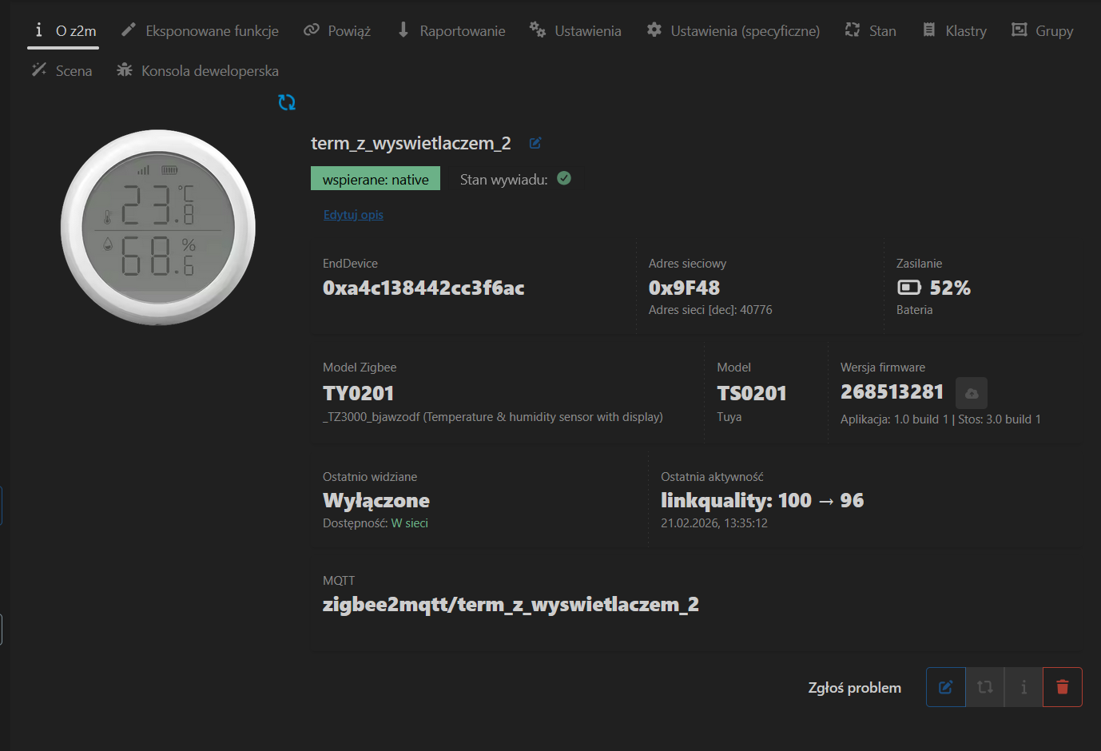This screenshot has height=751, width=1101.
Task: Click the info button in bottom toolbar
Action: pyautogui.click(x=1023, y=687)
